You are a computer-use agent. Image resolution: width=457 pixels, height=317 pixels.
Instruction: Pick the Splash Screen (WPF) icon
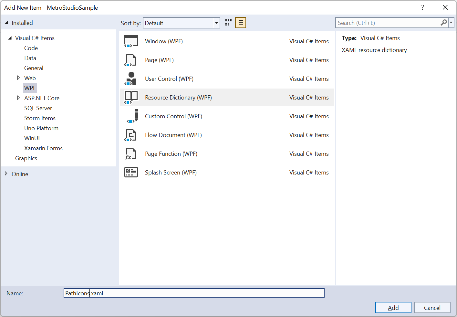131,172
